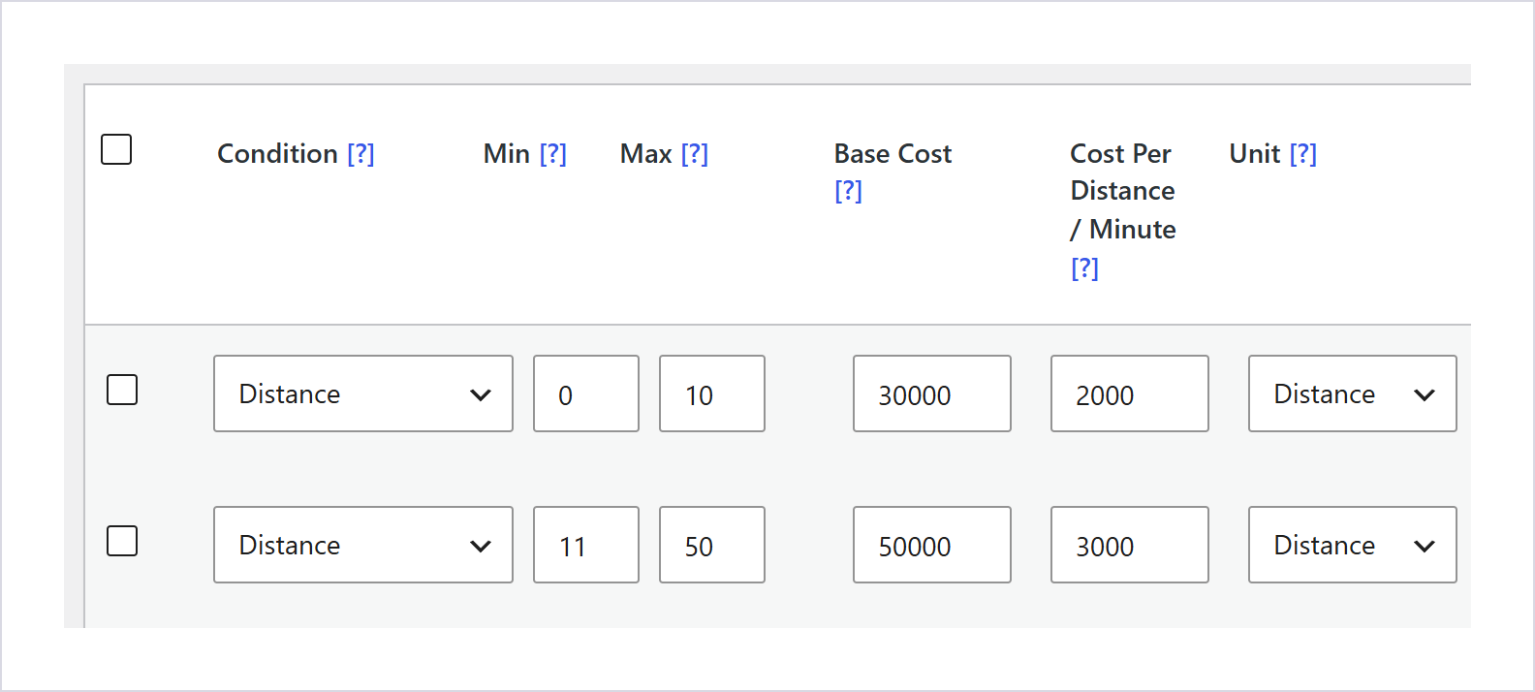Click the Max field containing 10
The height and width of the screenshot is (692, 1535).
point(712,393)
